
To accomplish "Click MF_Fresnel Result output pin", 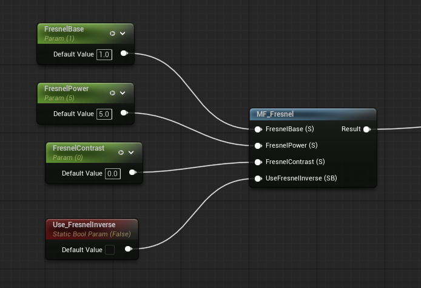I will (x=367, y=129).
